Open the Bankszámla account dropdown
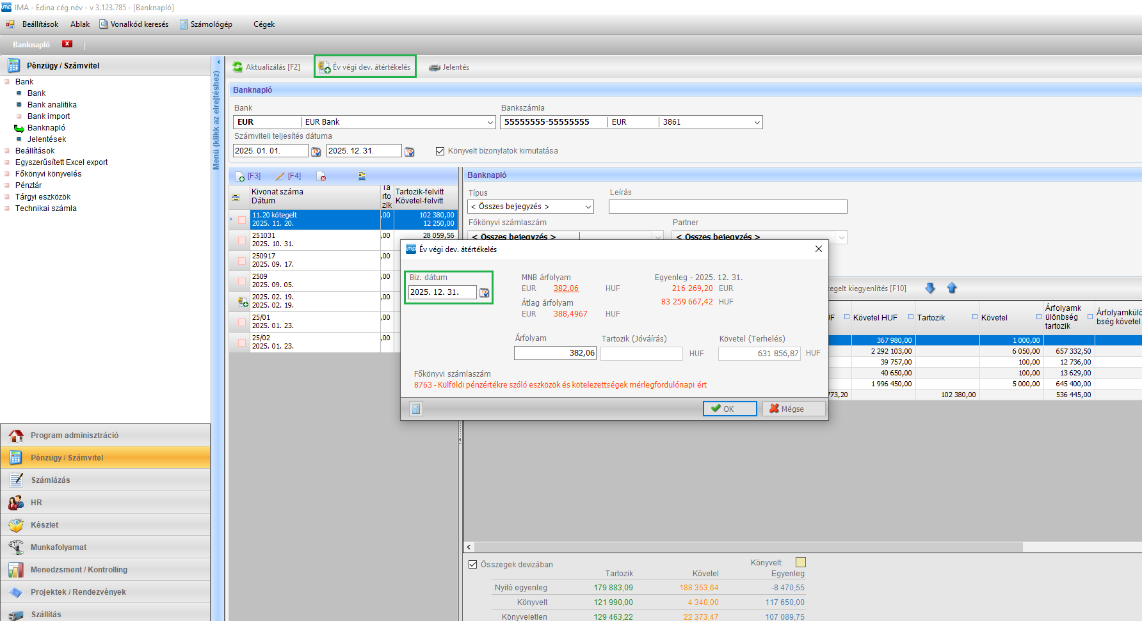1142x621 pixels. pyautogui.click(x=757, y=122)
